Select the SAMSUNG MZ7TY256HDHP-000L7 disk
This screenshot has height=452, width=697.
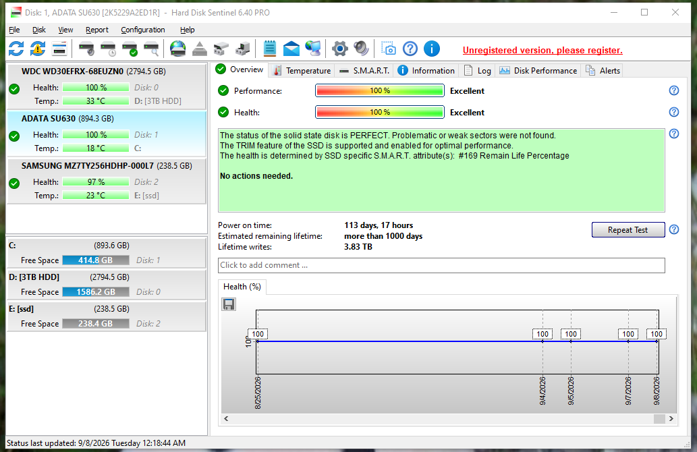pos(107,180)
